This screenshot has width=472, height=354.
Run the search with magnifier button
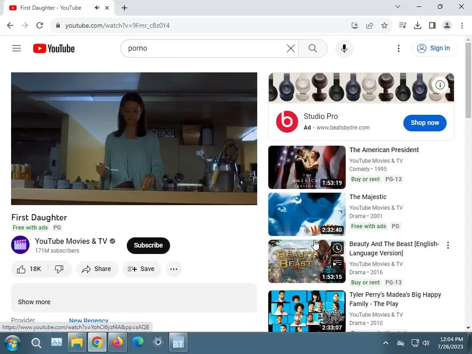tap(313, 48)
